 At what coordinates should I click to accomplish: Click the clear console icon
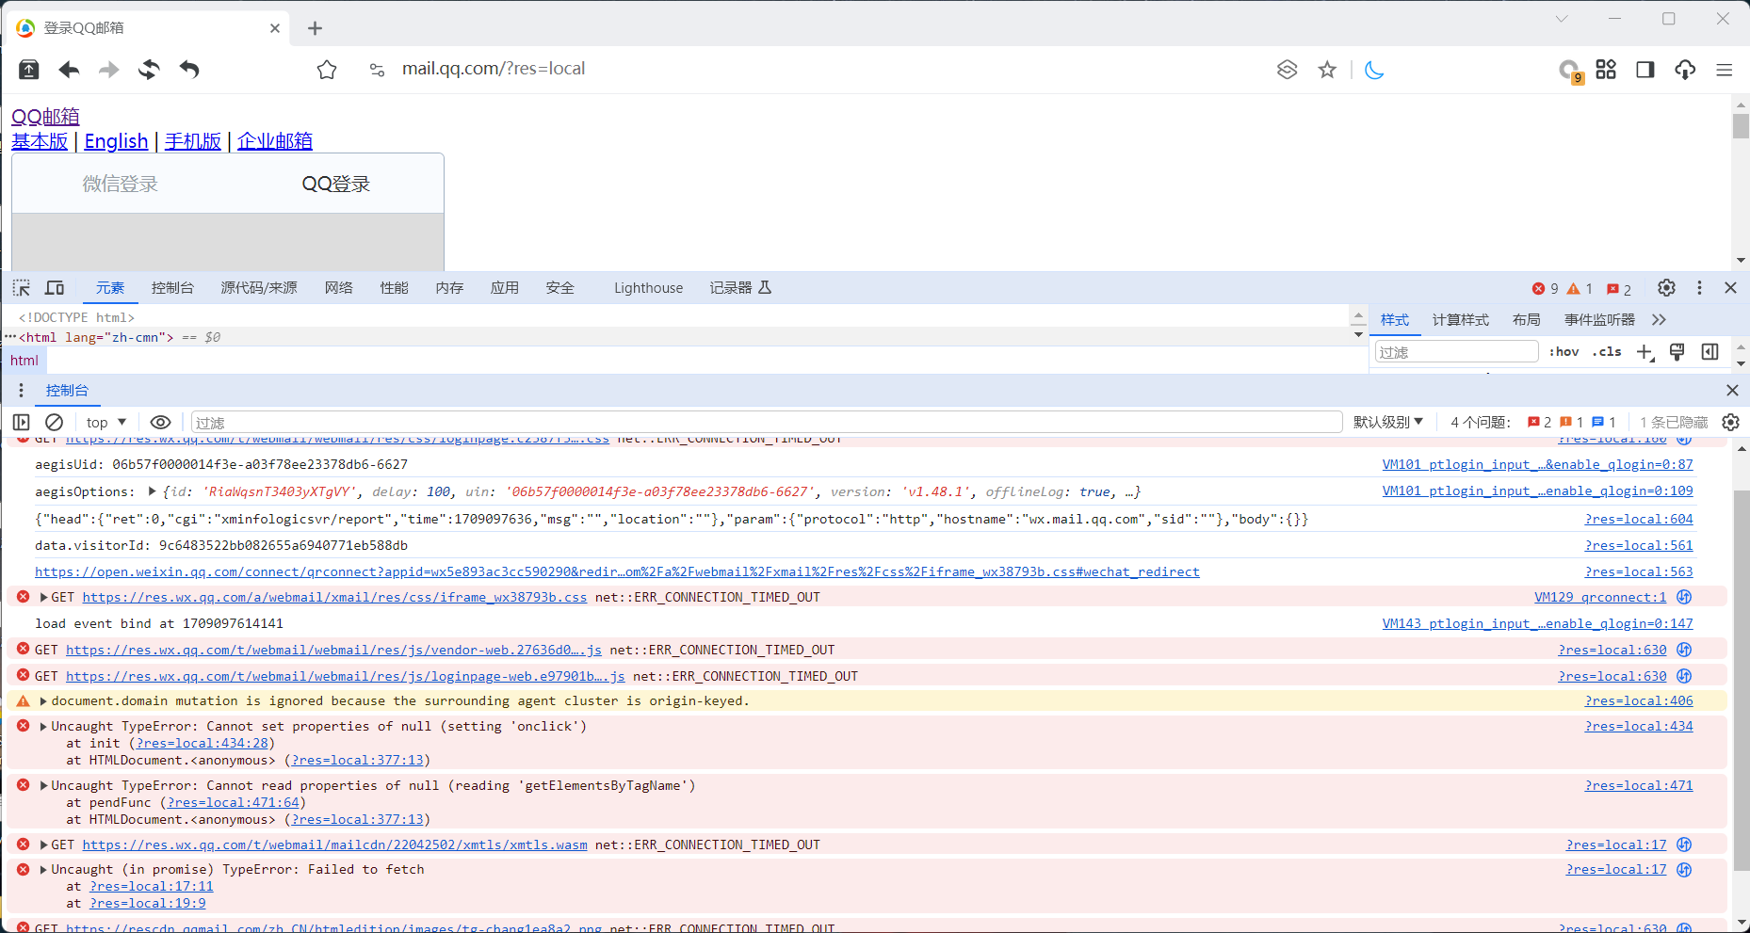(x=55, y=423)
